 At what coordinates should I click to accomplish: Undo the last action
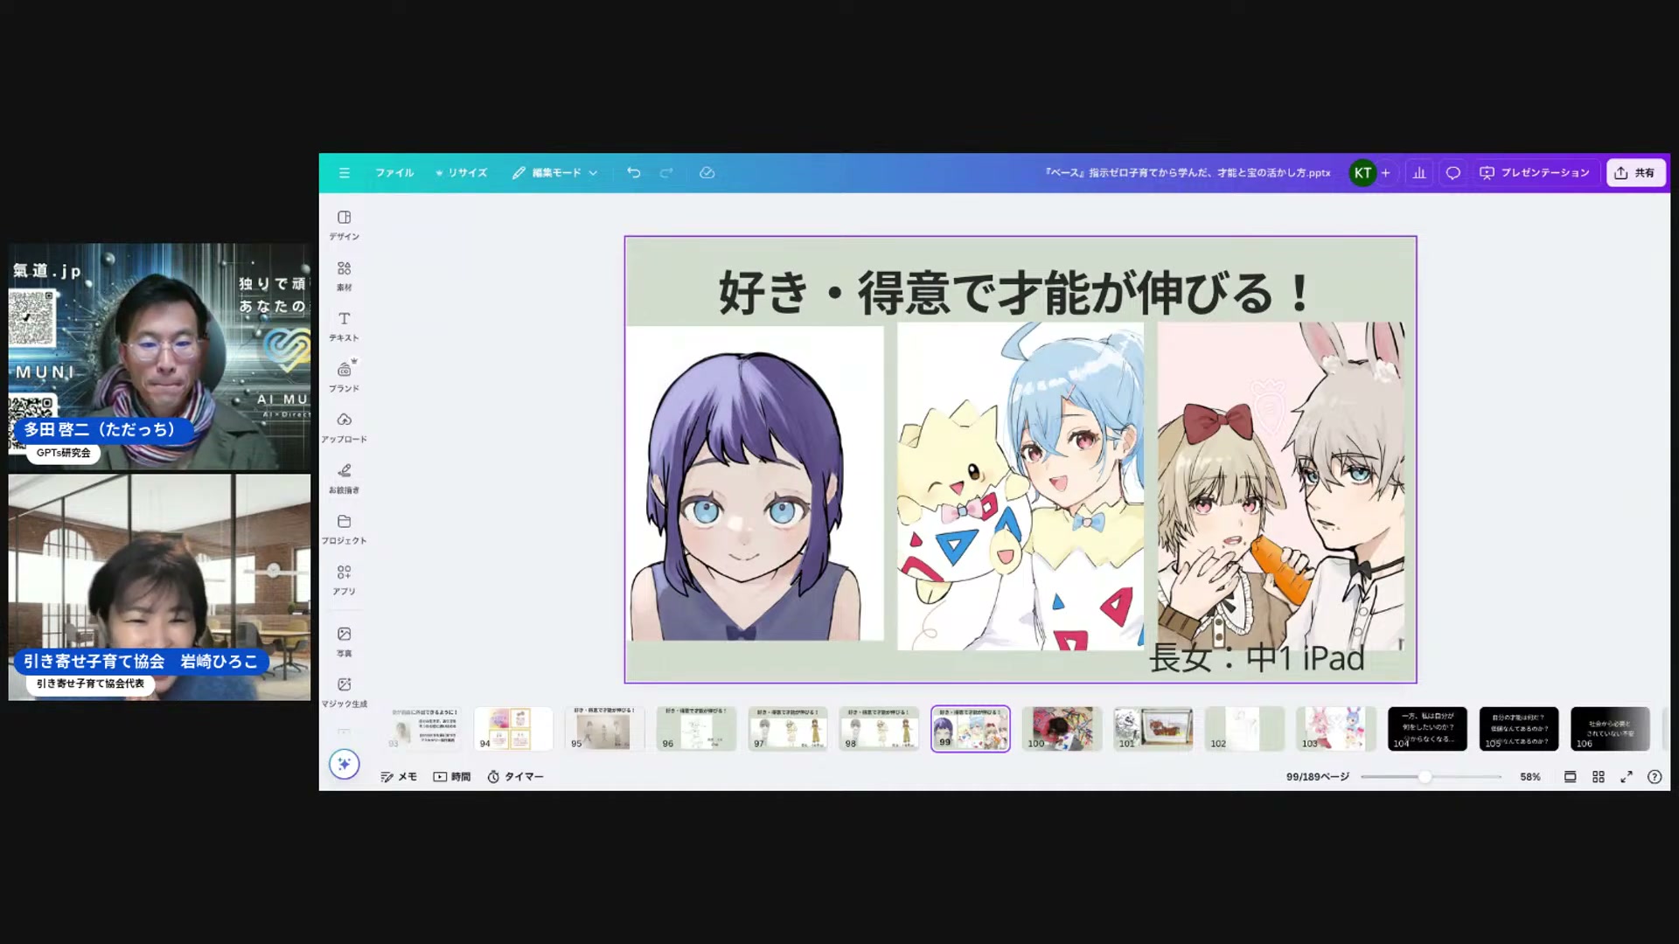click(634, 173)
